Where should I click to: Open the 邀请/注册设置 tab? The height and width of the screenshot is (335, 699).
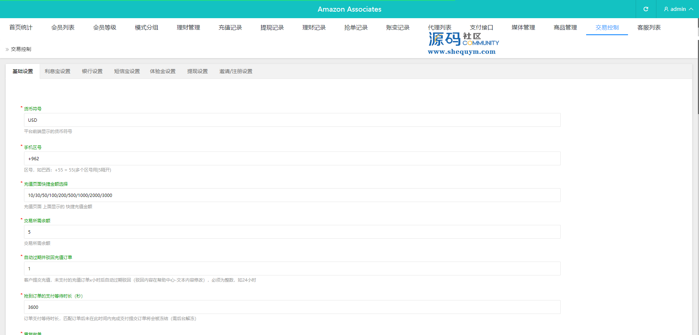click(x=236, y=71)
